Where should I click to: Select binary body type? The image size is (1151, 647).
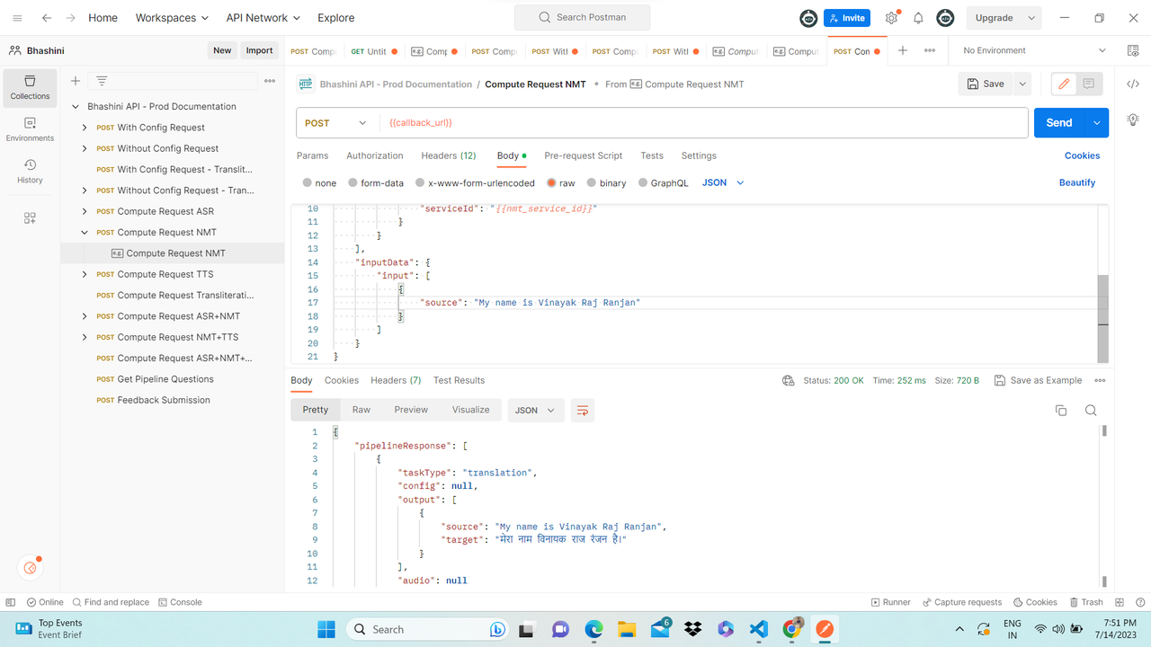click(606, 182)
